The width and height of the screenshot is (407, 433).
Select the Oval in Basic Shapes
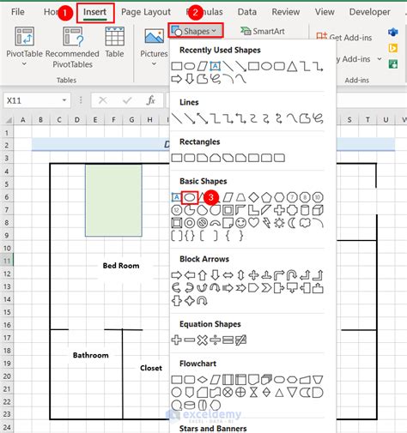[190, 197]
